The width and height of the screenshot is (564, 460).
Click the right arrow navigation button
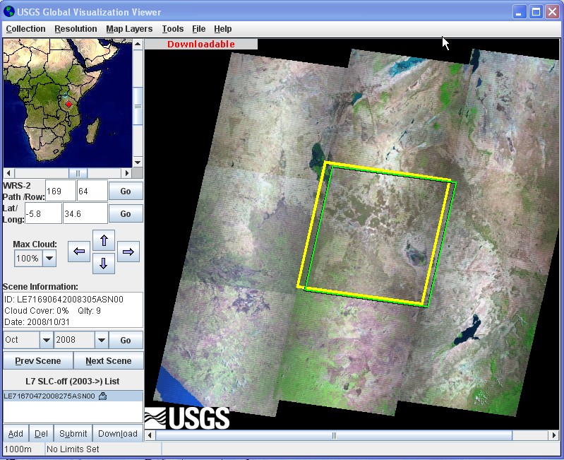(x=128, y=252)
